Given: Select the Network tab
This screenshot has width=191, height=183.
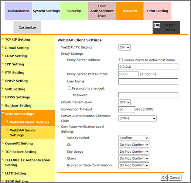Looking at the screenshot, I should pos(130,11).
